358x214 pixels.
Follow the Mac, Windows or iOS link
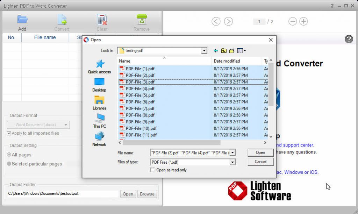298,172
